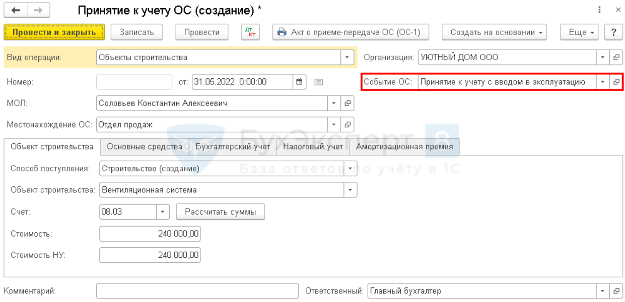This screenshot has width=625, height=302.
Task: Click Провести и закрыть button
Action: tap(54, 32)
